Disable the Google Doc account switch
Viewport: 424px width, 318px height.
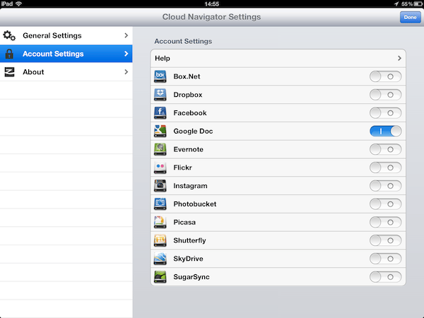385,131
